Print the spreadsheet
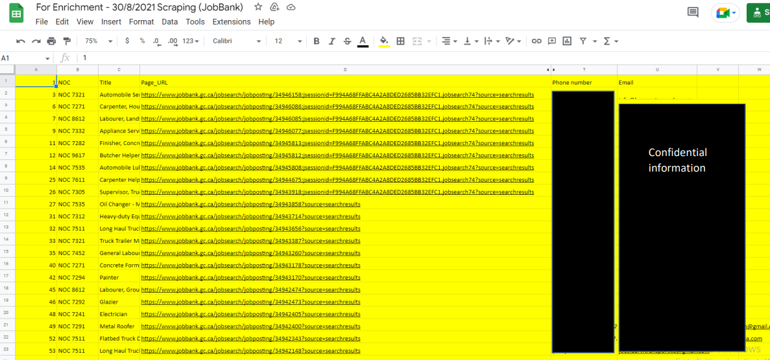This screenshot has height=360, width=770. (x=51, y=41)
